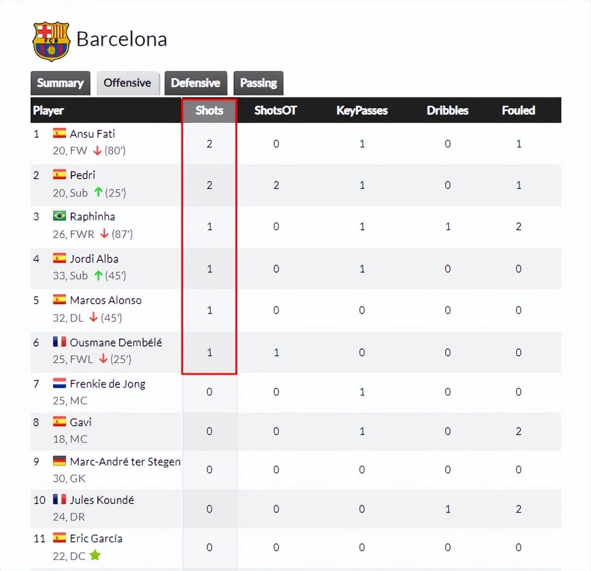Click the green star beside Eric García
Viewport: 591px width, 571px height.
coord(95,556)
